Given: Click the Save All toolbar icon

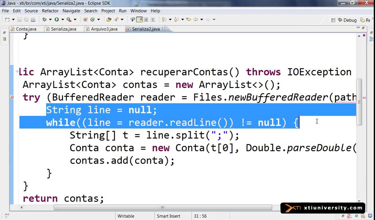Looking at the screenshot, I should click(26, 20).
